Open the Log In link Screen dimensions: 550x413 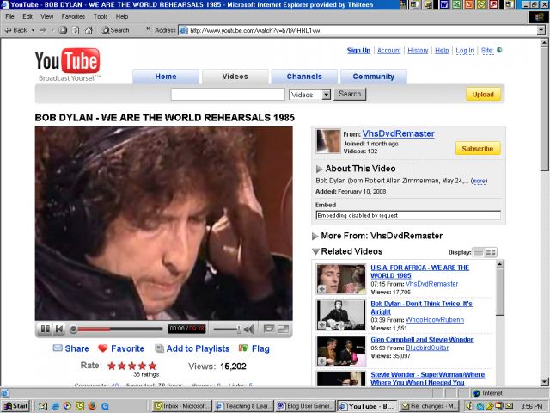[x=465, y=51]
